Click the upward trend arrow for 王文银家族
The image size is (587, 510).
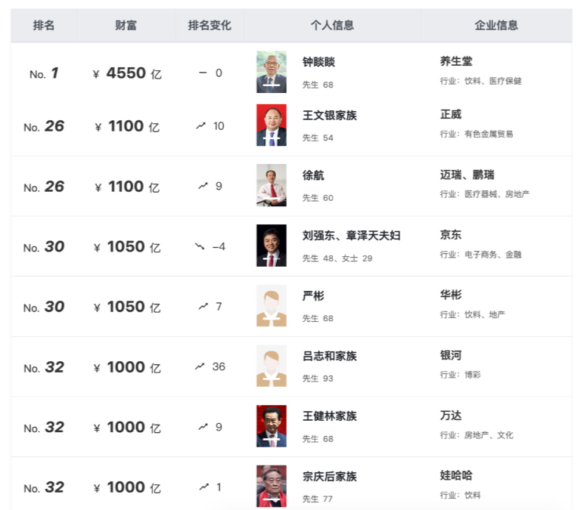[200, 126]
